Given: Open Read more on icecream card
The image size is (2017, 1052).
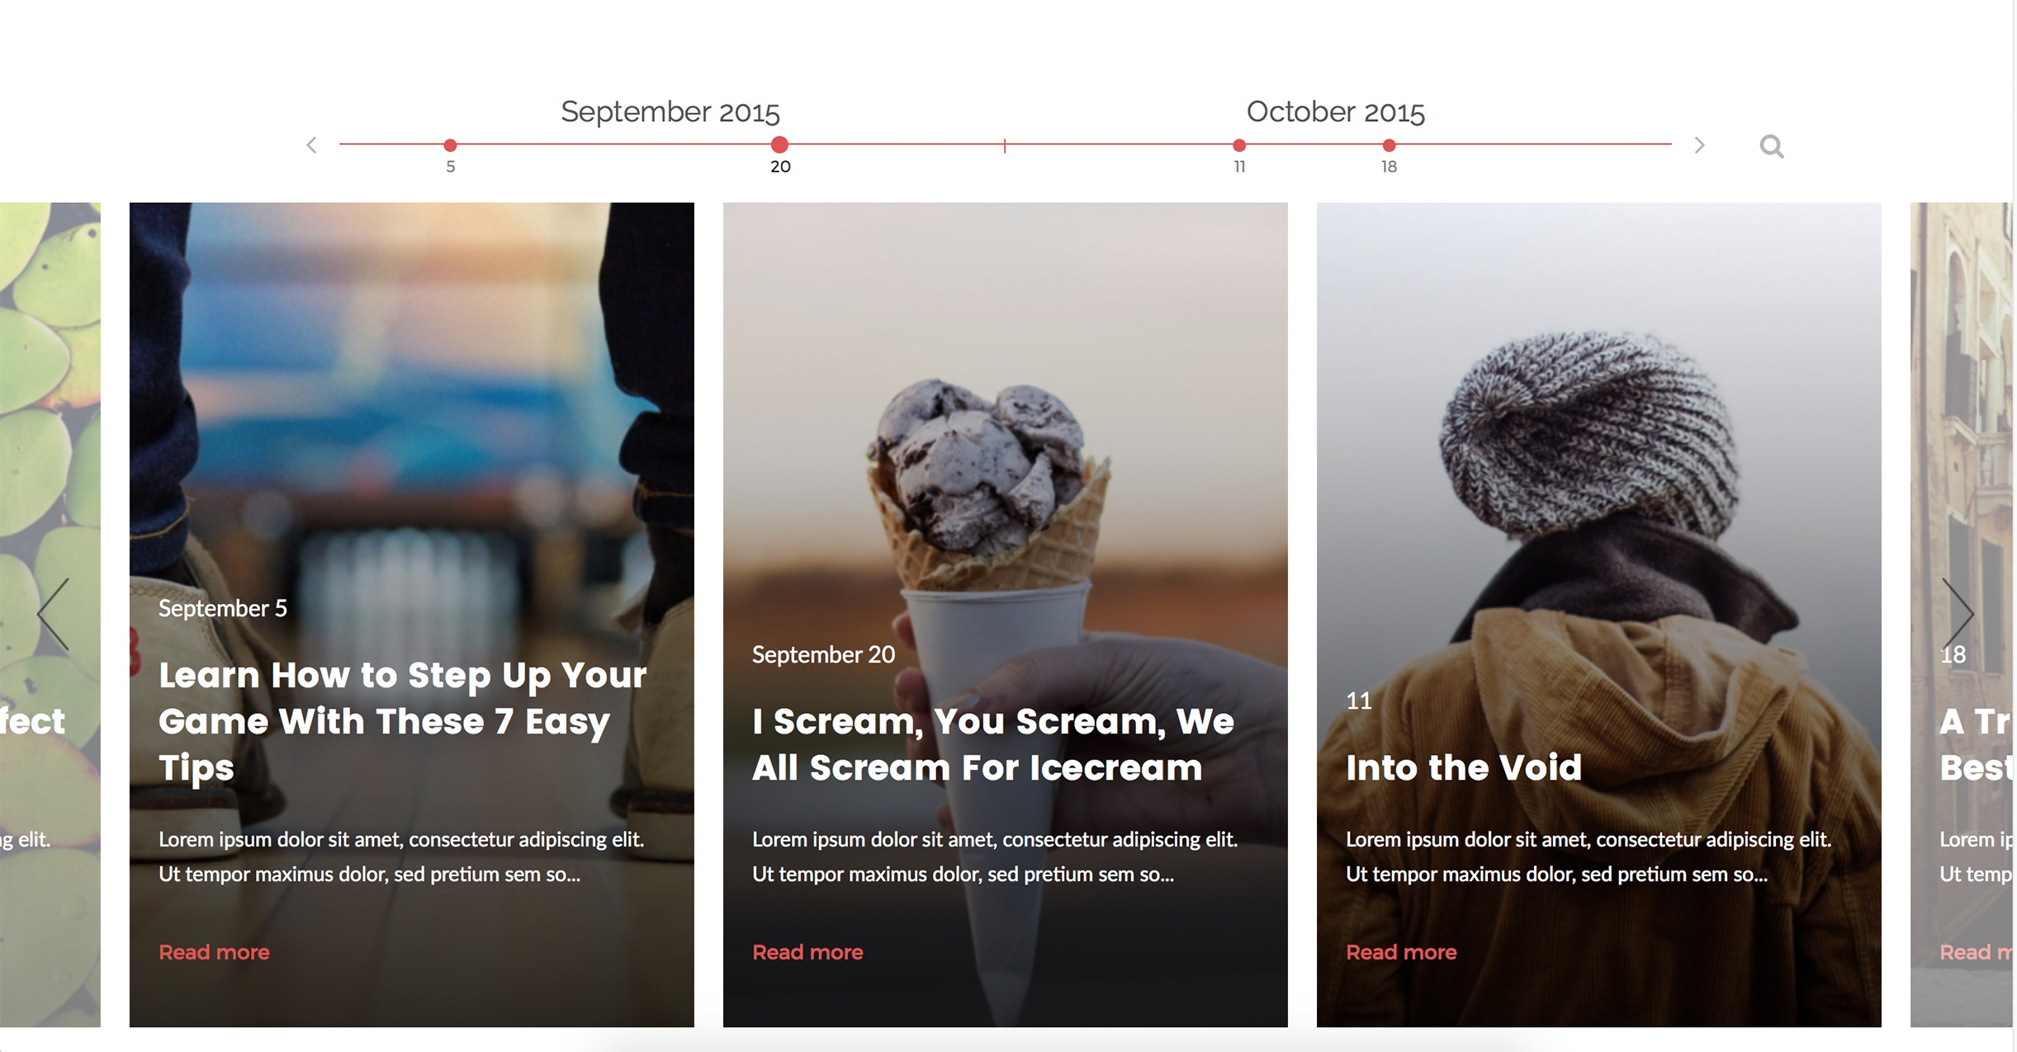Looking at the screenshot, I should pos(807,952).
